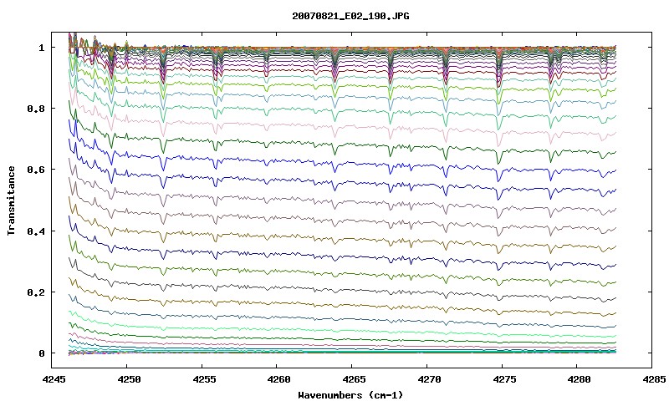Click the y-axis tick label 0.2

tap(36, 292)
